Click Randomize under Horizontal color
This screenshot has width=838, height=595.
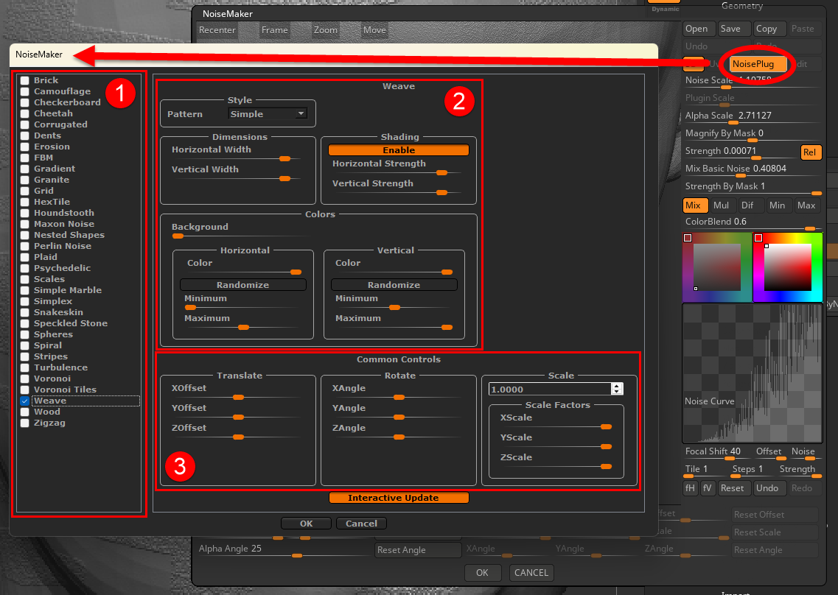(242, 285)
